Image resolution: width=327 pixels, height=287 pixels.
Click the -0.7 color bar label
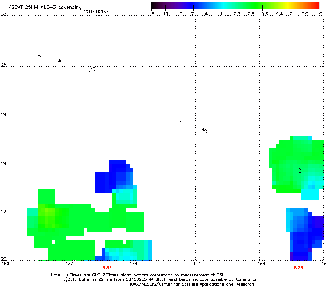click(x=235, y=14)
